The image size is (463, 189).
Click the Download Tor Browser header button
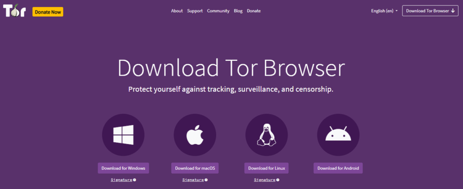click(430, 11)
